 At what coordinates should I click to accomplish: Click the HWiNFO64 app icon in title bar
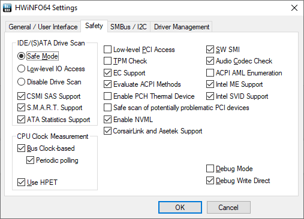[x=7, y=8]
